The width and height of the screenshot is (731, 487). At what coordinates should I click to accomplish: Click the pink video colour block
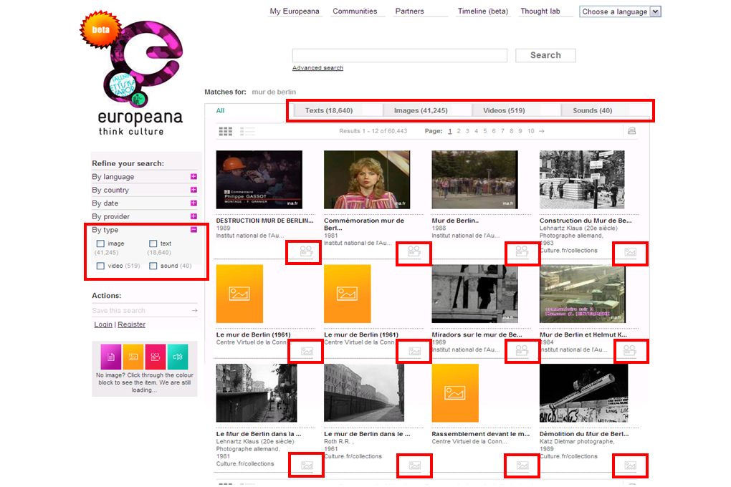point(156,357)
